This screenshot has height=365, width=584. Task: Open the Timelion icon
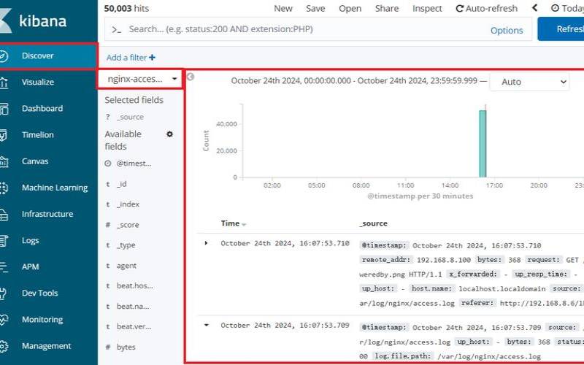pyautogui.click(x=3, y=135)
